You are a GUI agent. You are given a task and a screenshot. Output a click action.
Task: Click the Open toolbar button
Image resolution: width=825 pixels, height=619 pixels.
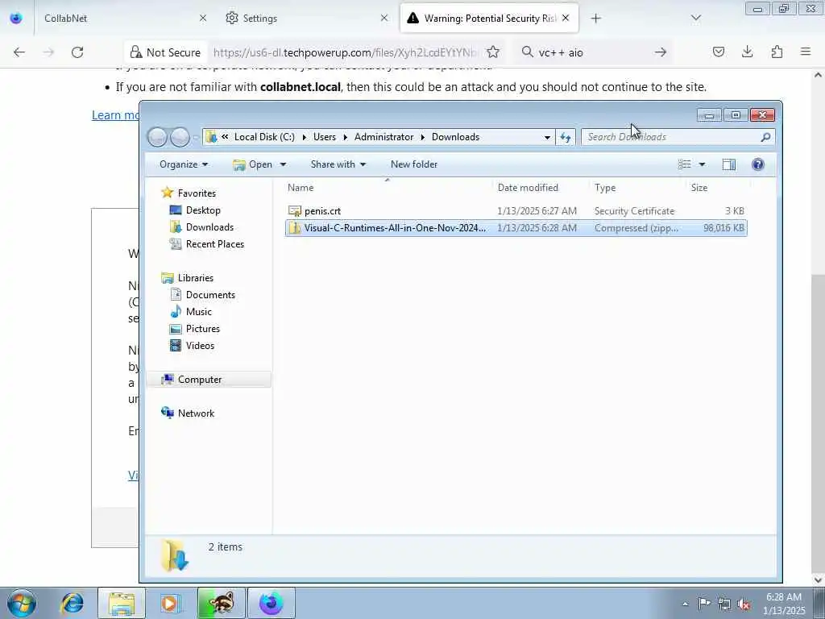click(x=254, y=164)
